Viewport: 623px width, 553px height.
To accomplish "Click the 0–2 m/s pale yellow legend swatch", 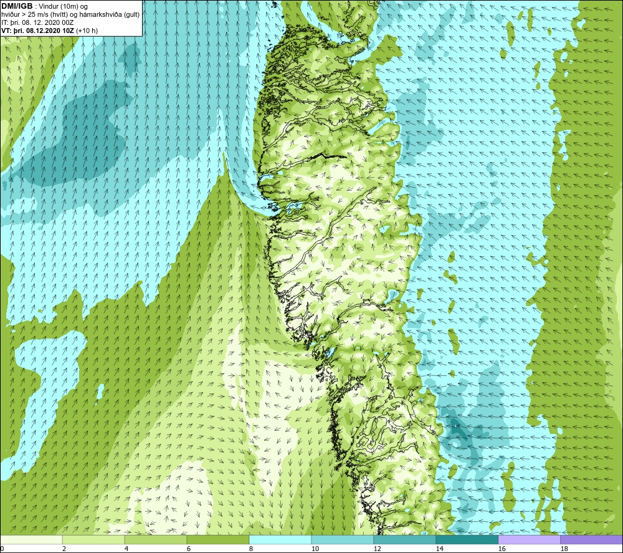I will pos(31,539).
